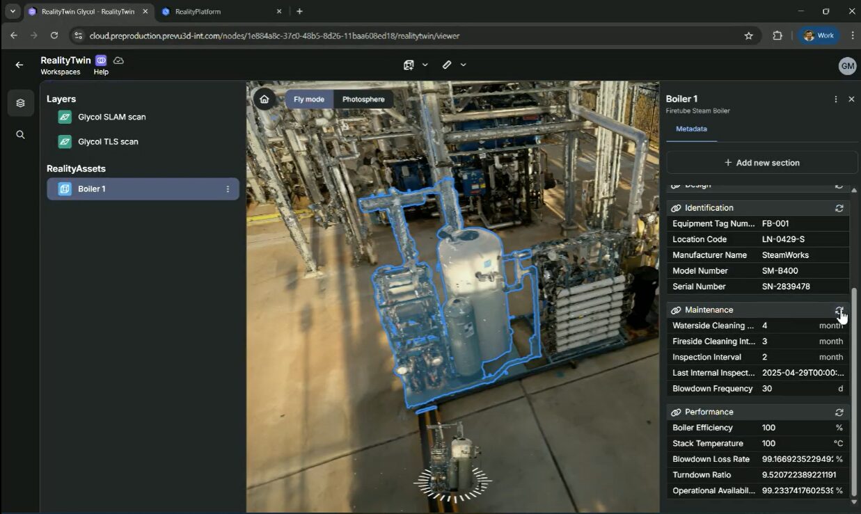Click the Equipment Tag value FB-001
This screenshot has width=861, height=514.
(775, 224)
